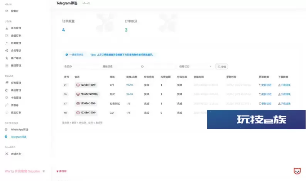This screenshot has height=181, width=306.
Task: Collapse sidebar with double-chevron icon
Action: click(x=44, y=171)
